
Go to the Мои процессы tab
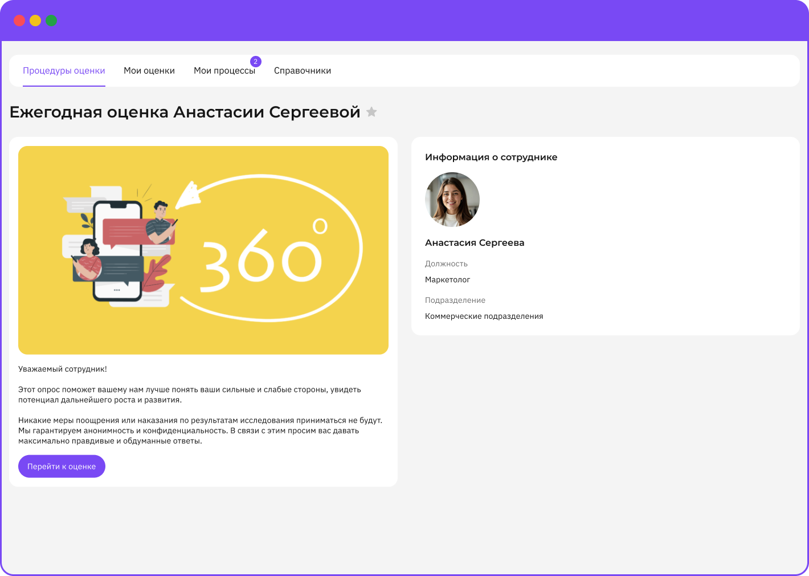[x=224, y=71]
